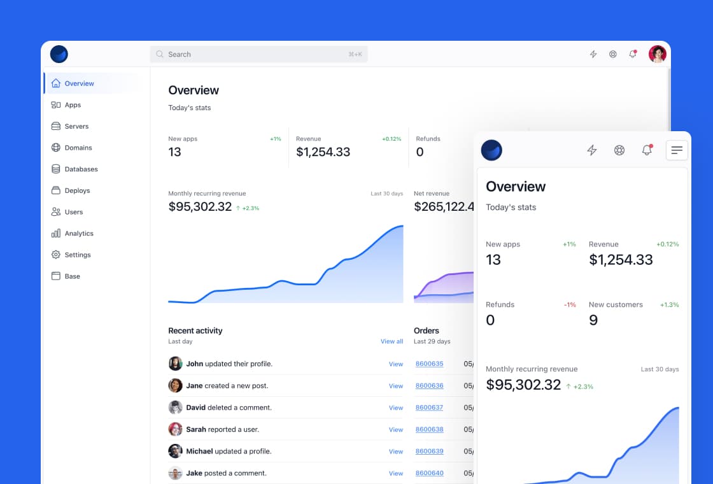Click View for Jane's new post

(395, 386)
